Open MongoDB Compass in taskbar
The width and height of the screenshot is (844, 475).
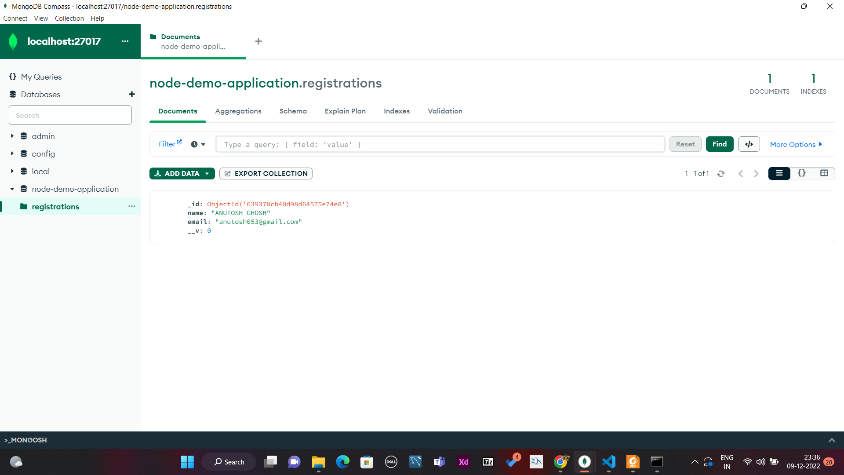(585, 462)
